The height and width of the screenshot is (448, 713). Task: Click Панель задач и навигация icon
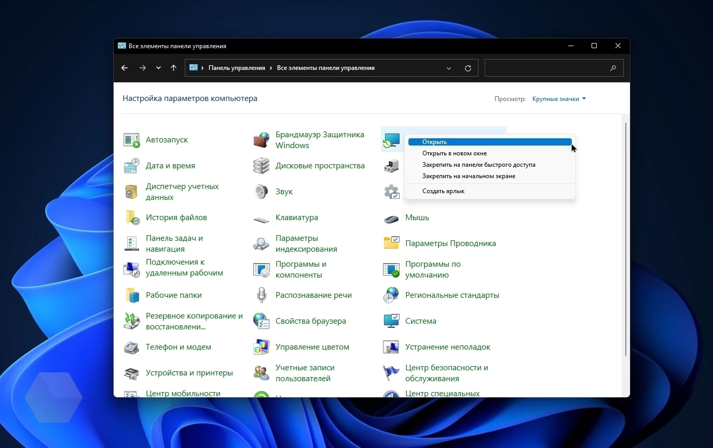tap(132, 243)
